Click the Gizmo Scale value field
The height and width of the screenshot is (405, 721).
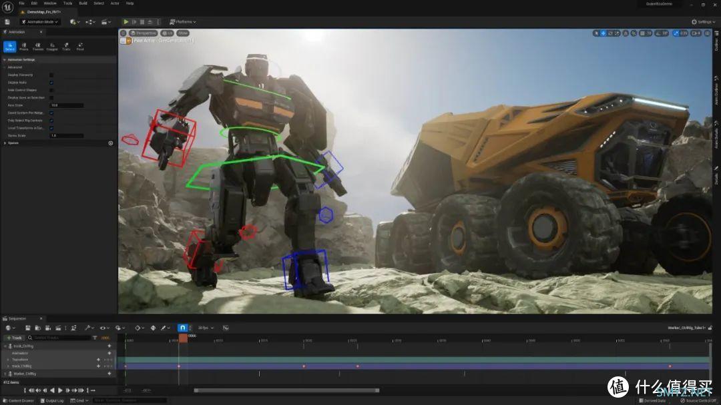[x=67, y=136]
